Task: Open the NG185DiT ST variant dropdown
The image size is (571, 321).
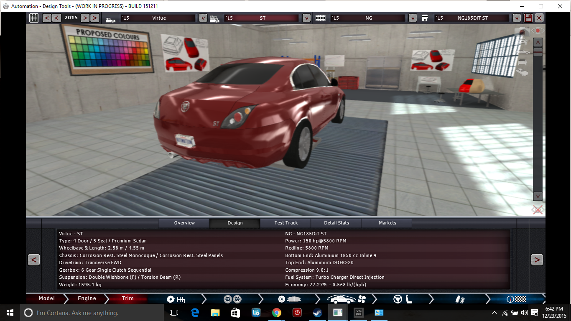Action: coord(517,18)
